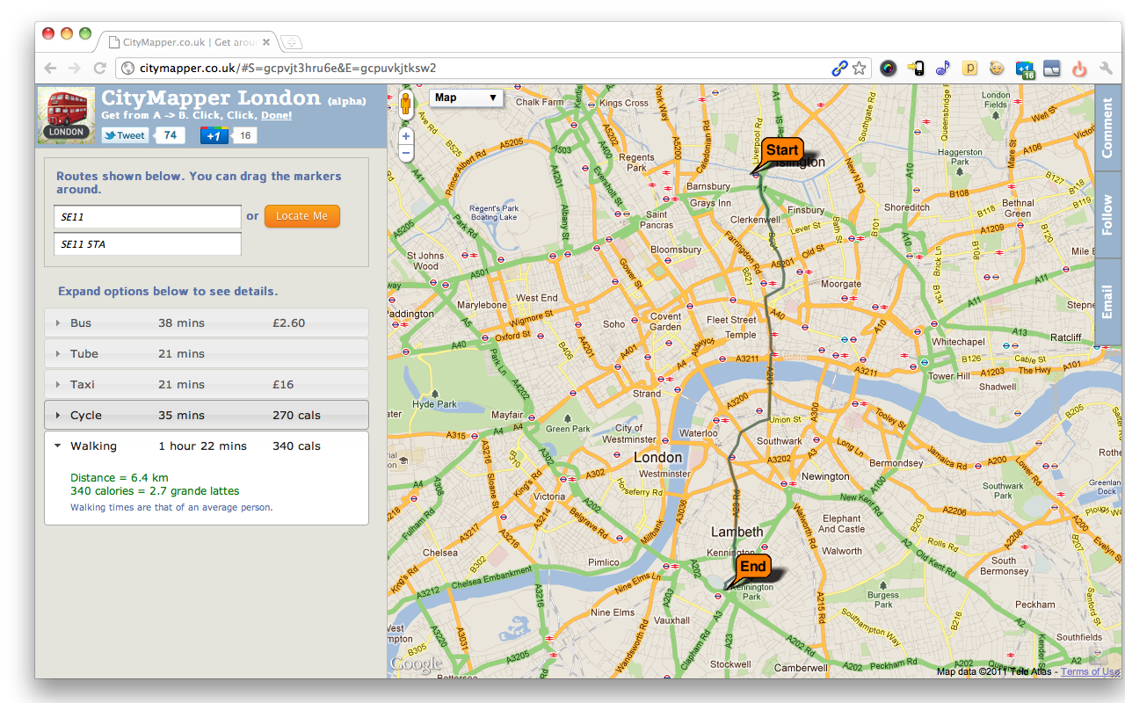Expand the Tube route option

tap(207, 353)
